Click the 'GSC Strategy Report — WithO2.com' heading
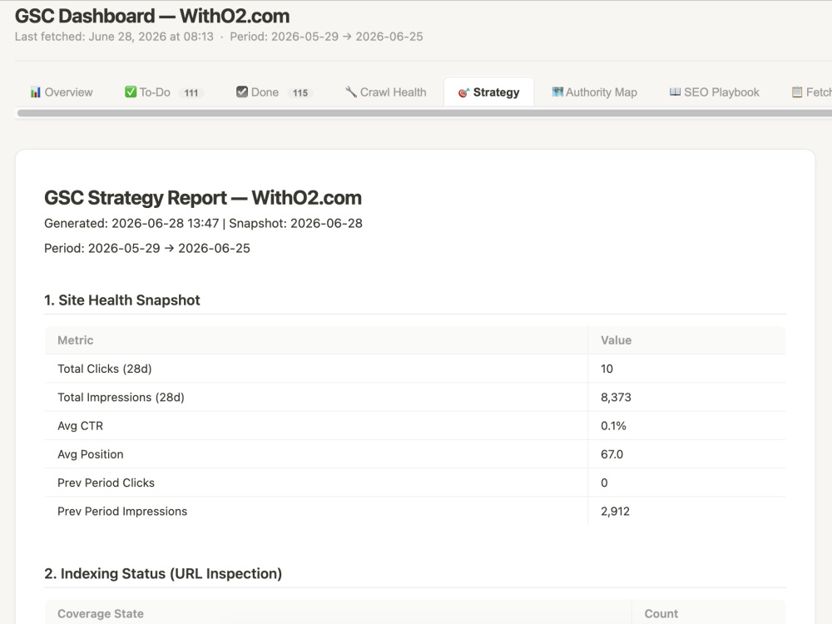 click(203, 198)
